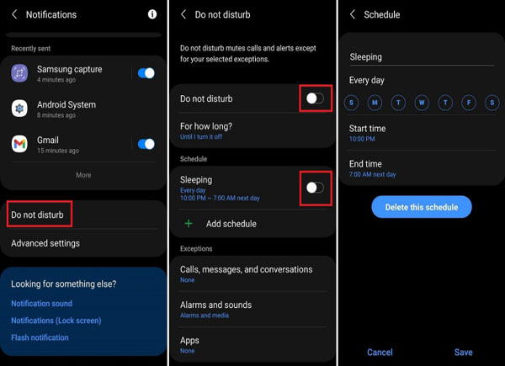Expand More recently sent apps
Viewport: 505px width, 366px height.
tap(83, 175)
